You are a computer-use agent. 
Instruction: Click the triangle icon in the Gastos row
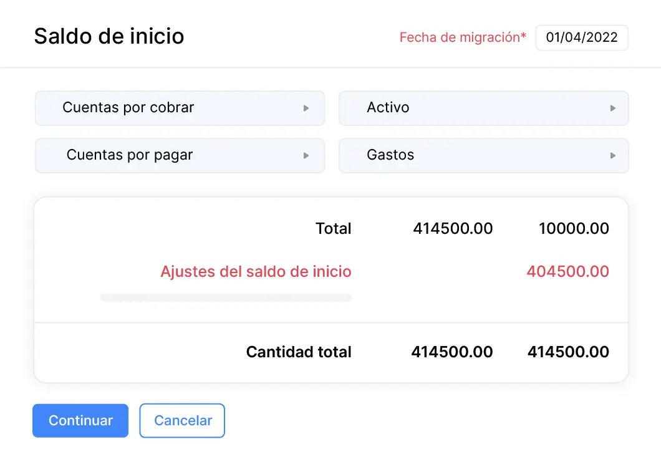pos(613,155)
